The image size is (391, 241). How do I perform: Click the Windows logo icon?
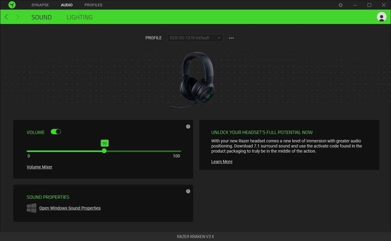coord(31,208)
